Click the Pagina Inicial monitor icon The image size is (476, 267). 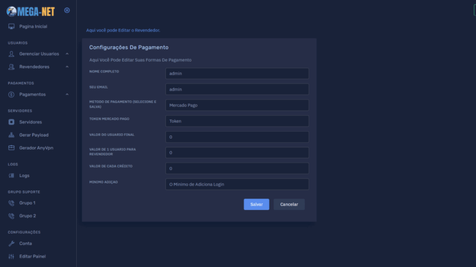11,26
